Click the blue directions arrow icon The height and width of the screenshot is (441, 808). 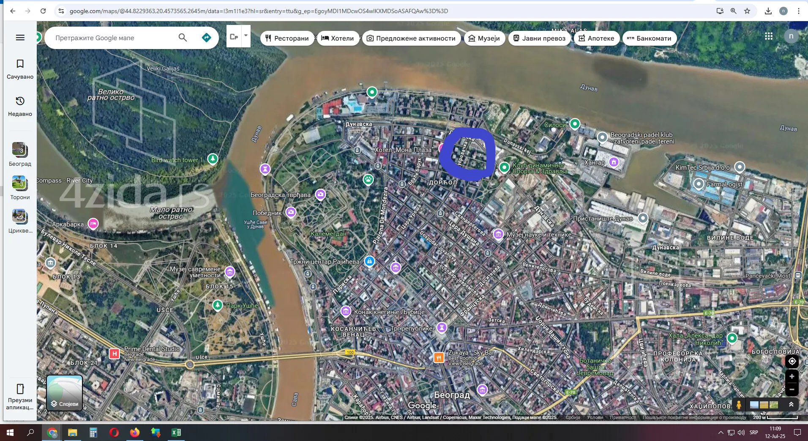(x=206, y=38)
